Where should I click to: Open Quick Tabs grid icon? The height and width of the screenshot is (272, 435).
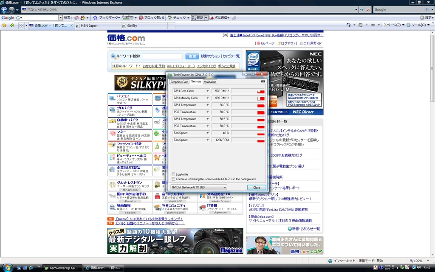tap(21, 25)
